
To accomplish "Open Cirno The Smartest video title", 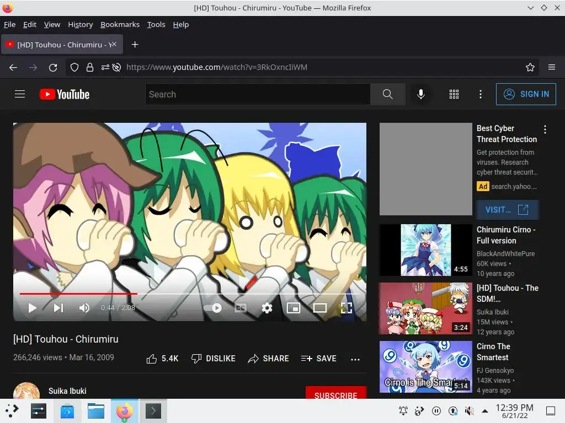I will click(493, 352).
